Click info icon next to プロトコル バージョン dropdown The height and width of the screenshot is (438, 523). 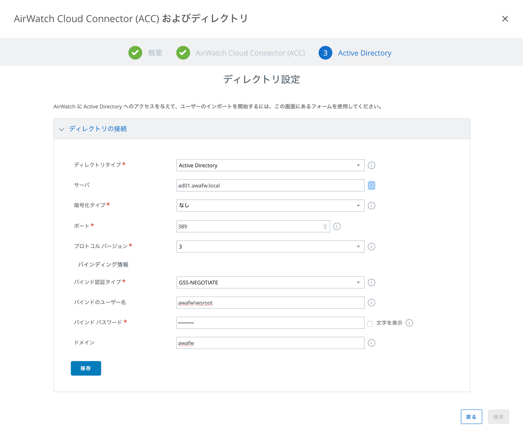(372, 246)
